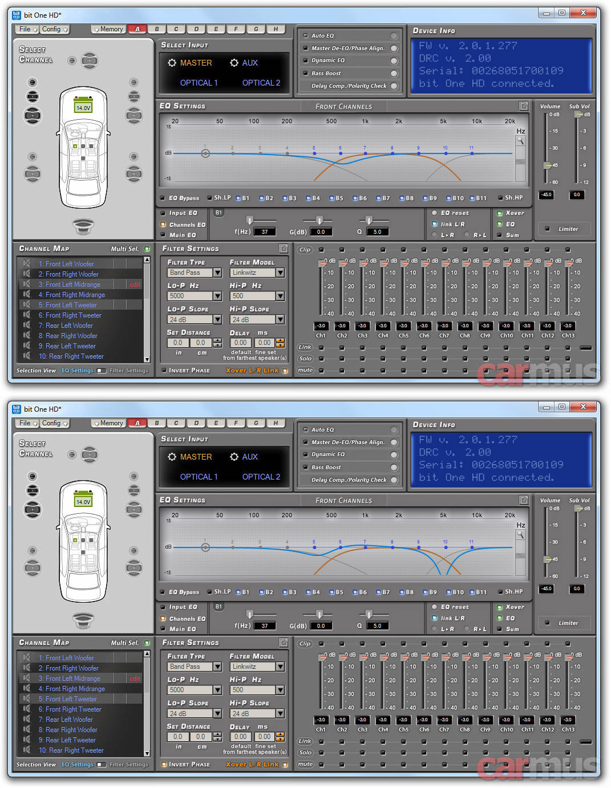This screenshot has height=788, width=611.
Task: Click Channel Map scrollbar down arrow, upper window
Action: tap(147, 360)
